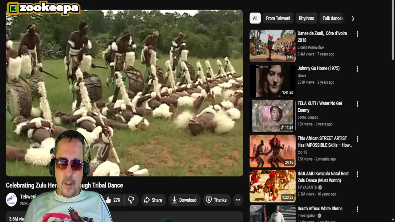Open options menu for INDLAMU Kwazulu Natal video
Screen dimensions: 395x222
pyautogui.click(x=357, y=174)
